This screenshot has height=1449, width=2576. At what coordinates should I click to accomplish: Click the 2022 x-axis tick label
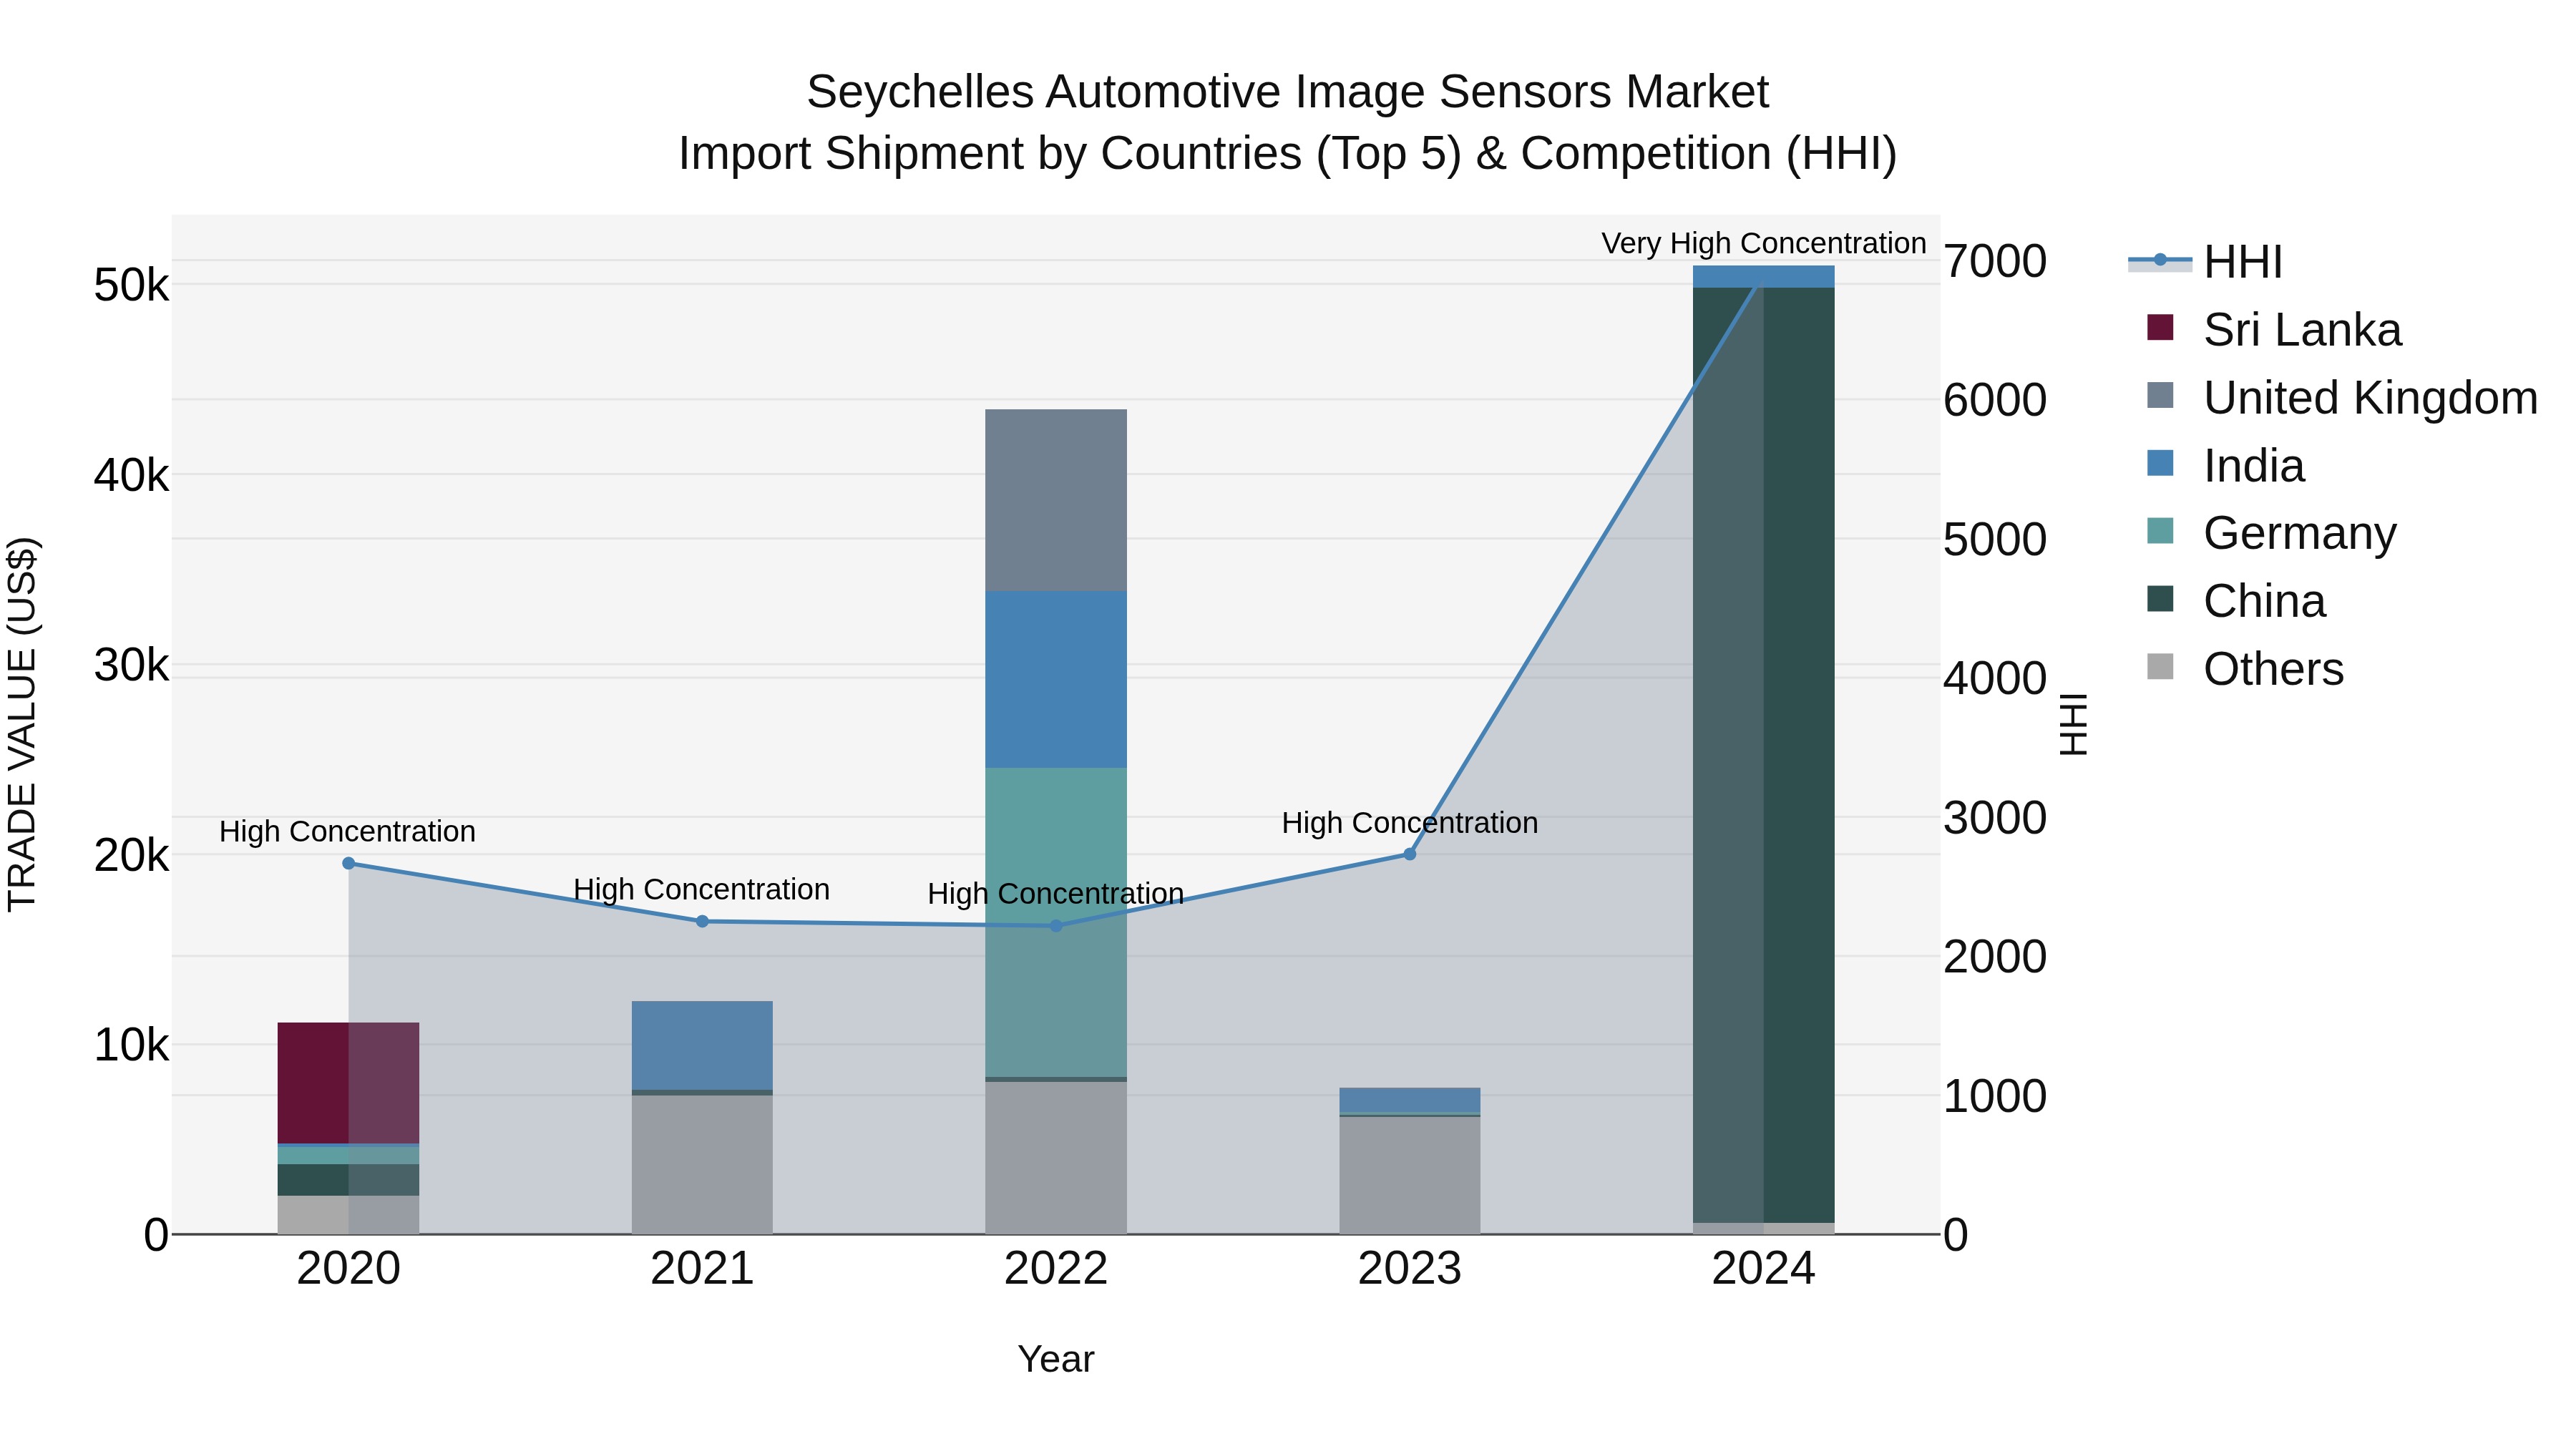(x=1056, y=1269)
